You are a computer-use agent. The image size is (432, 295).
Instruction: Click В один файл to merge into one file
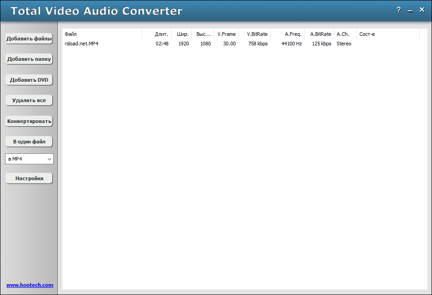point(29,141)
